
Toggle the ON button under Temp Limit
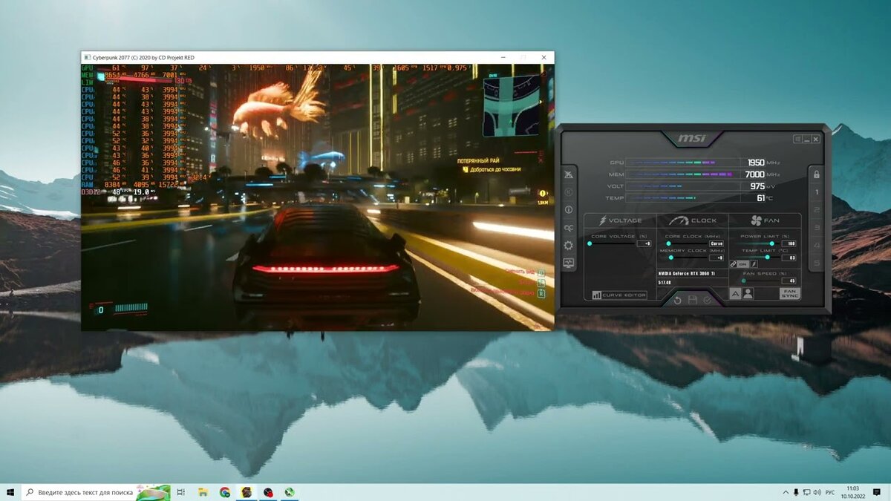742,264
